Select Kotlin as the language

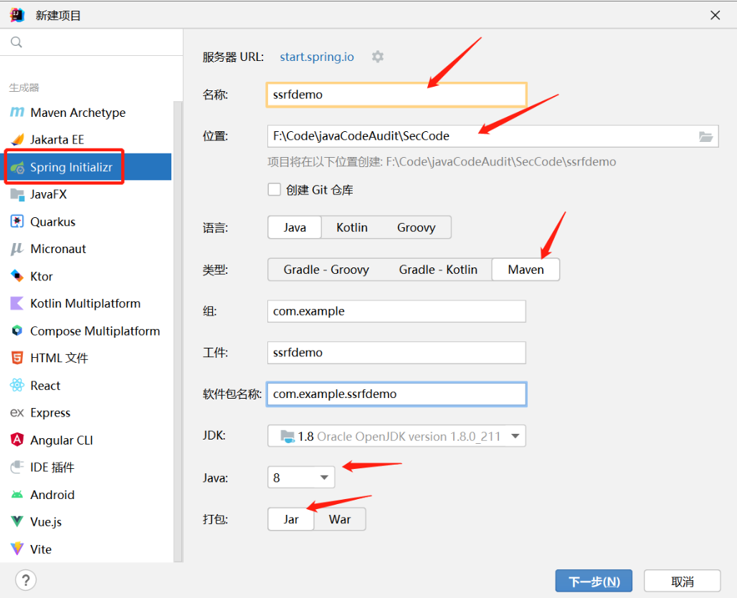352,227
